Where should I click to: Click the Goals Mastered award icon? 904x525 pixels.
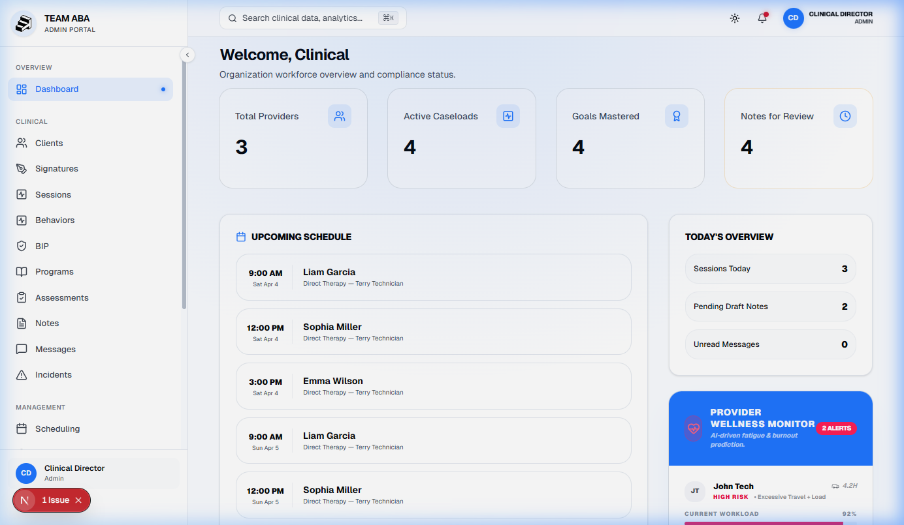[677, 116]
